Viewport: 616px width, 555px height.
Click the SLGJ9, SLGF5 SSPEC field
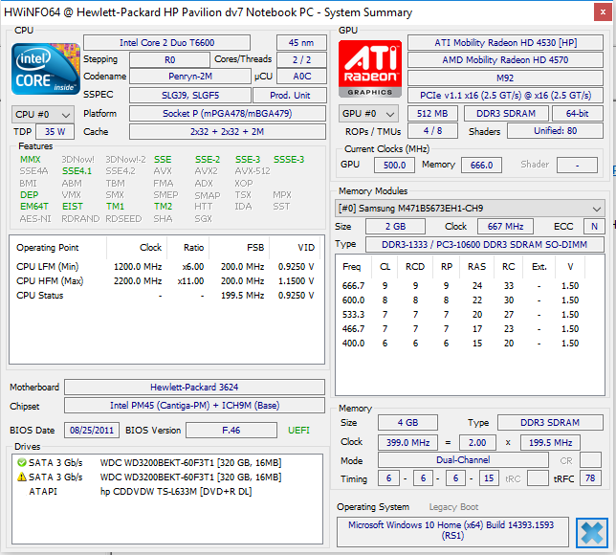pyautogui.click(x=190, y=95)
